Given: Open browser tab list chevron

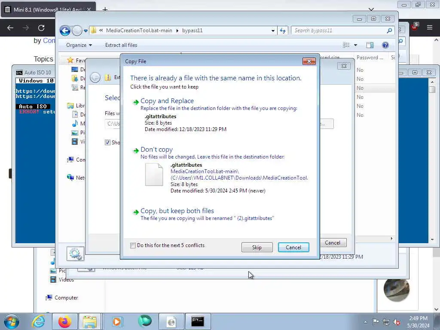Looking at the screenshot, I should pyautogui.click(x=371, y=9).
